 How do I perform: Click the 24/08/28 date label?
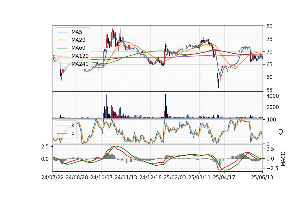(x=77, y=177)
